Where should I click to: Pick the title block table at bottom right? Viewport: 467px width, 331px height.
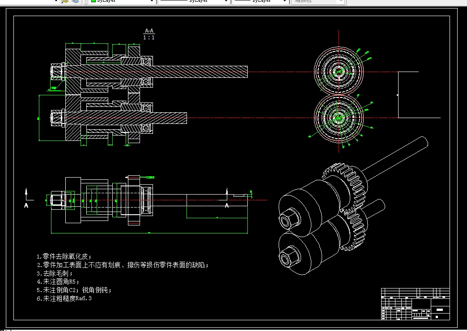416,304
